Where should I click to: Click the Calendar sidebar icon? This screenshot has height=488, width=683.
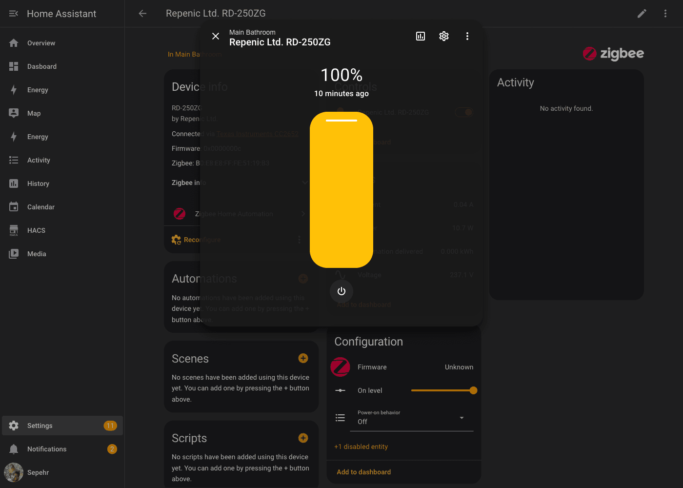click(14, 207)
